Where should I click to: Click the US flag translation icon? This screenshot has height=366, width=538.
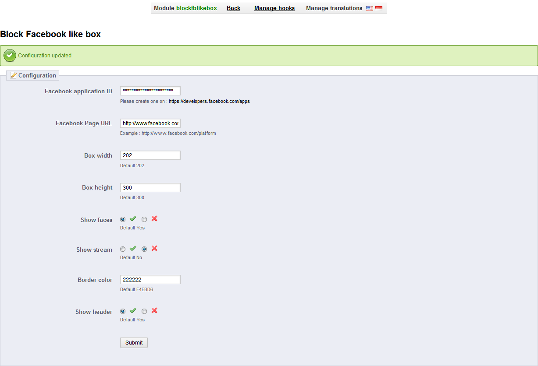coord(370,8)
